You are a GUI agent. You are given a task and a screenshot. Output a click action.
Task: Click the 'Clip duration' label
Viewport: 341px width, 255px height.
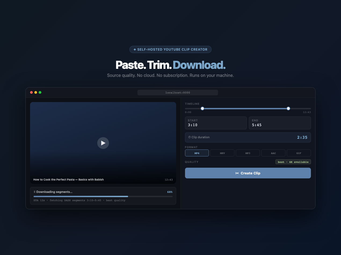point(201,137)
